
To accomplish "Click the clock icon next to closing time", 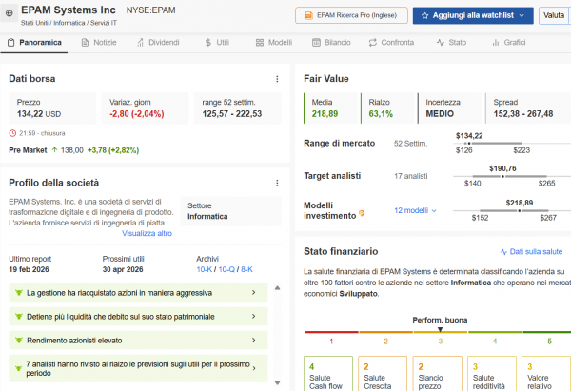I will pyautogui.click(x=12, y=133).
